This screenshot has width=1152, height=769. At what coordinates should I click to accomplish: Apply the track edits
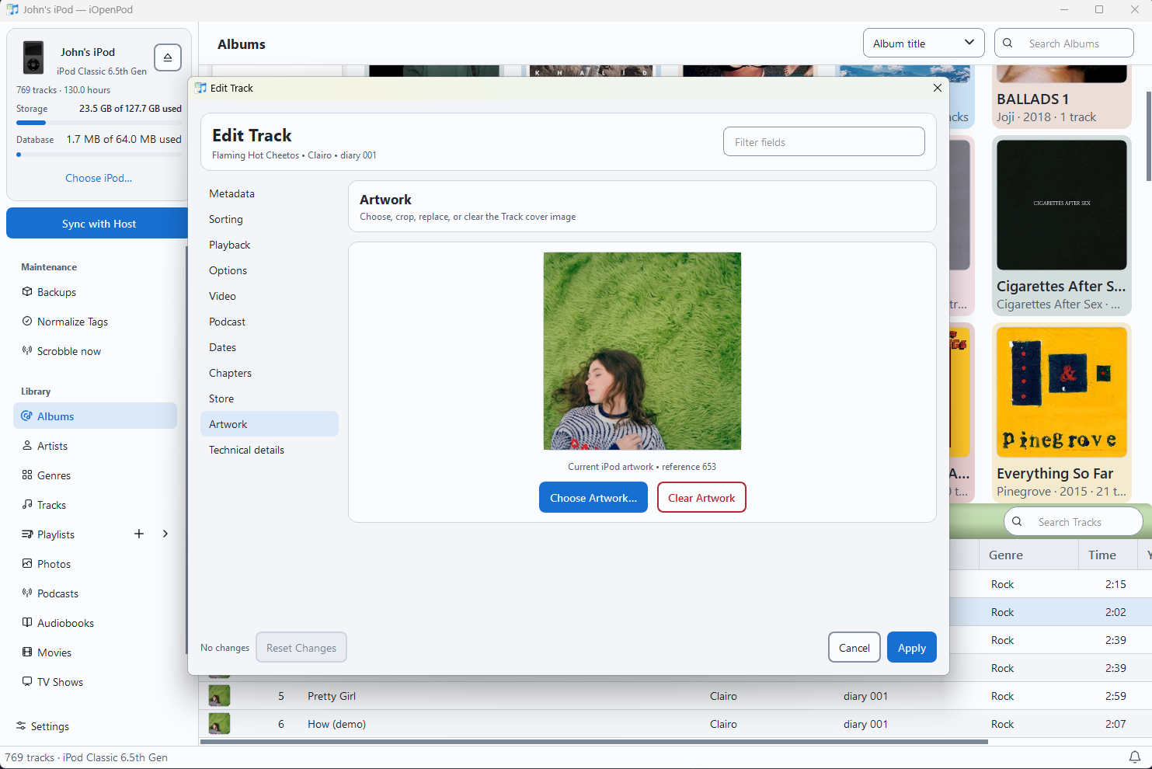click(x=912, y=648)
